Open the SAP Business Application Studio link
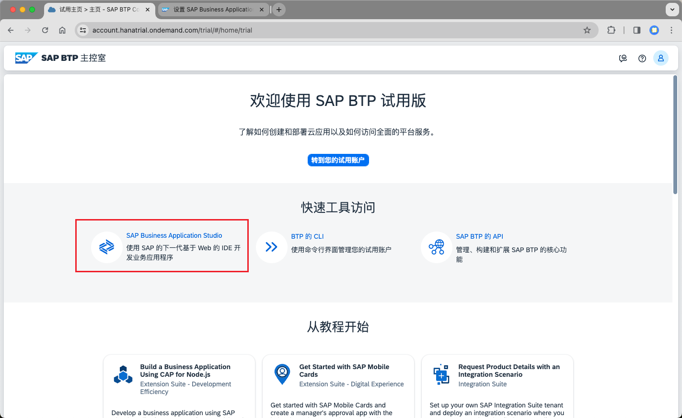Screen dimensions: 682x418 [x=174, y=235]
